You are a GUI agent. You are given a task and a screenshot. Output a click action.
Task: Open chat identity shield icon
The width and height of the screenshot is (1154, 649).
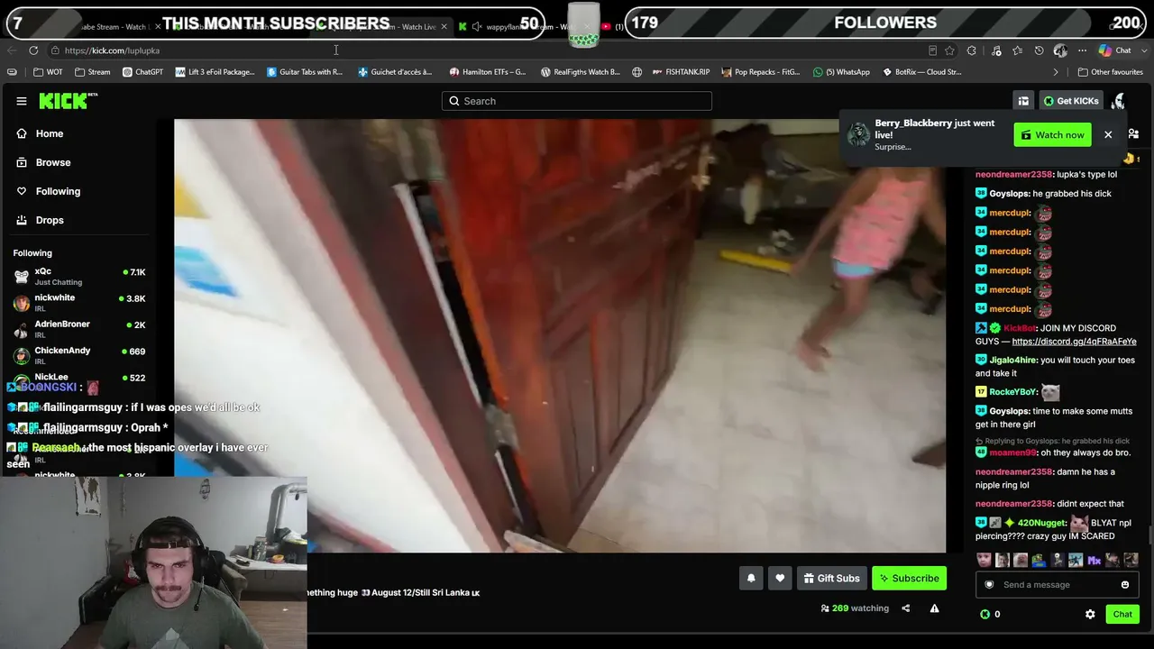(989, 585)
